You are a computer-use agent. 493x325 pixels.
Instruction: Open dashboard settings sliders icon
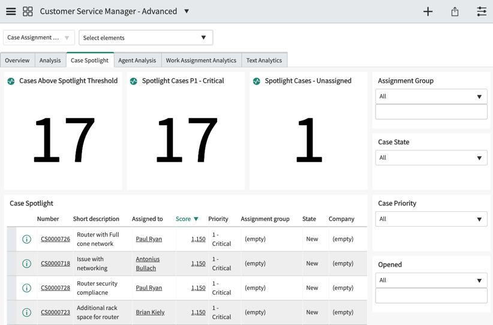[482, 11]
